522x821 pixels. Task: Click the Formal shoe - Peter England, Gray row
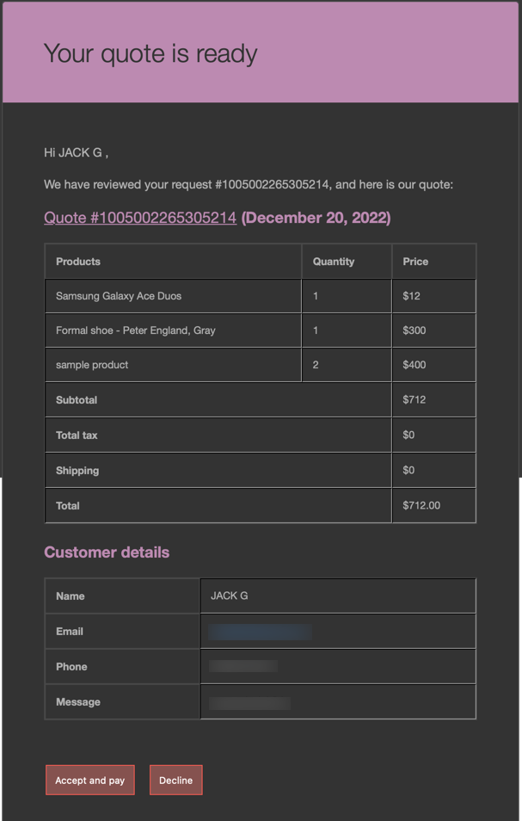261,330
